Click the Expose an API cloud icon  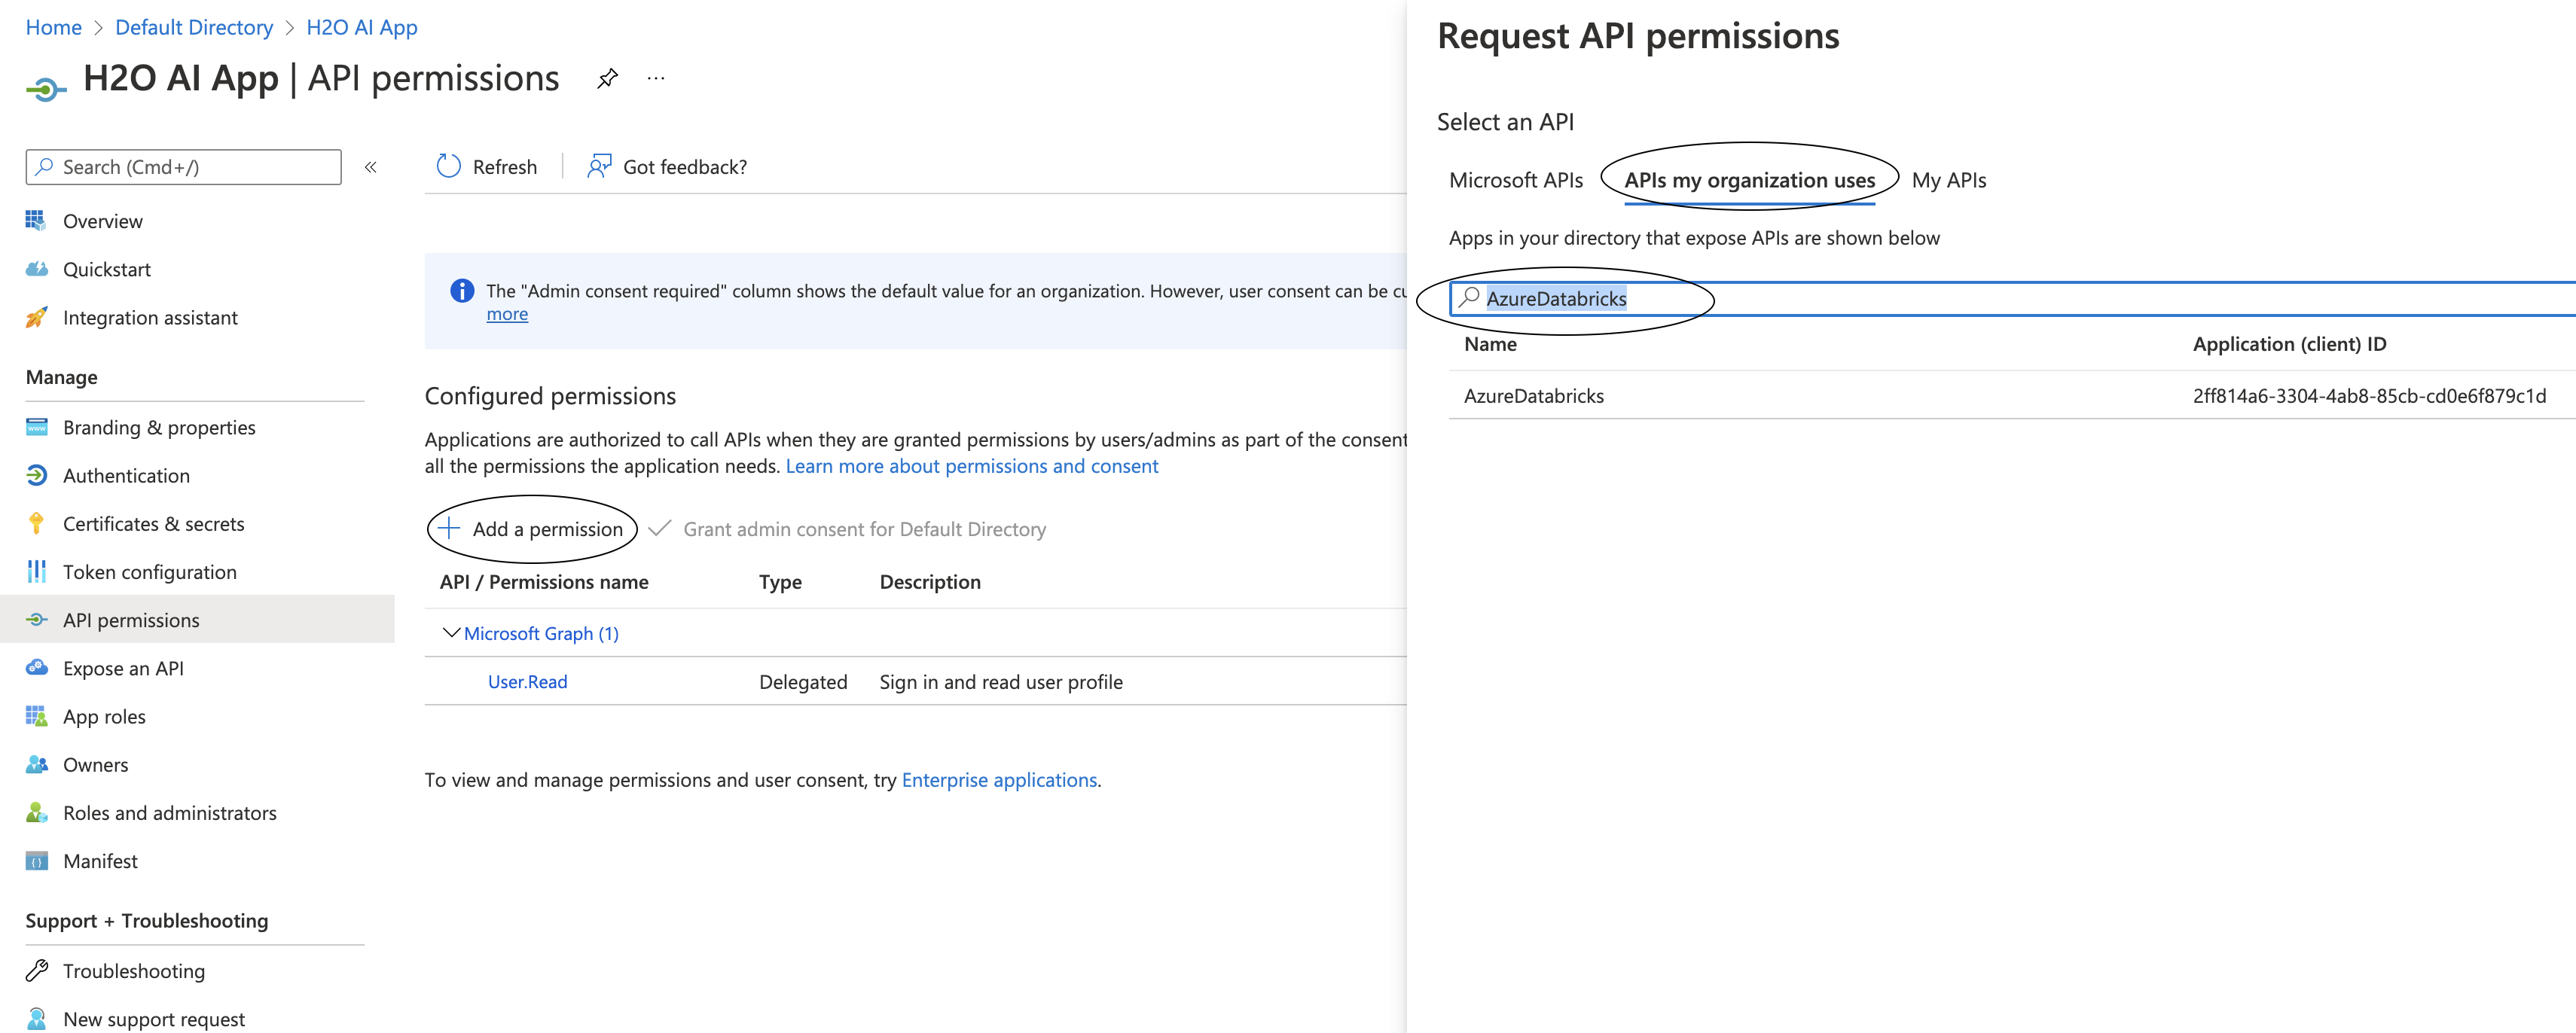36,668
